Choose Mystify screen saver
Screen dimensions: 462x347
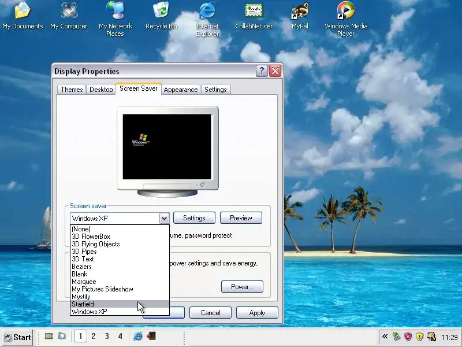[x=120, y=297]
